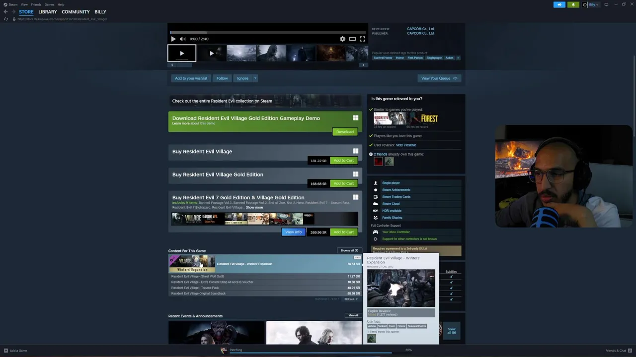The width and height of the screenshot is (636, 357).
Task: Select the Survival Horror tag
Action: pos(383,58)
